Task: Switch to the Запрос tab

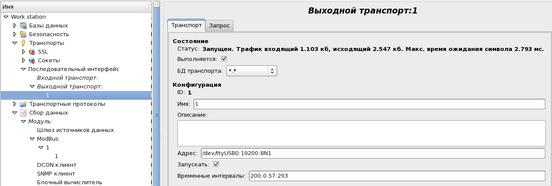Action: tap(219, 26)
